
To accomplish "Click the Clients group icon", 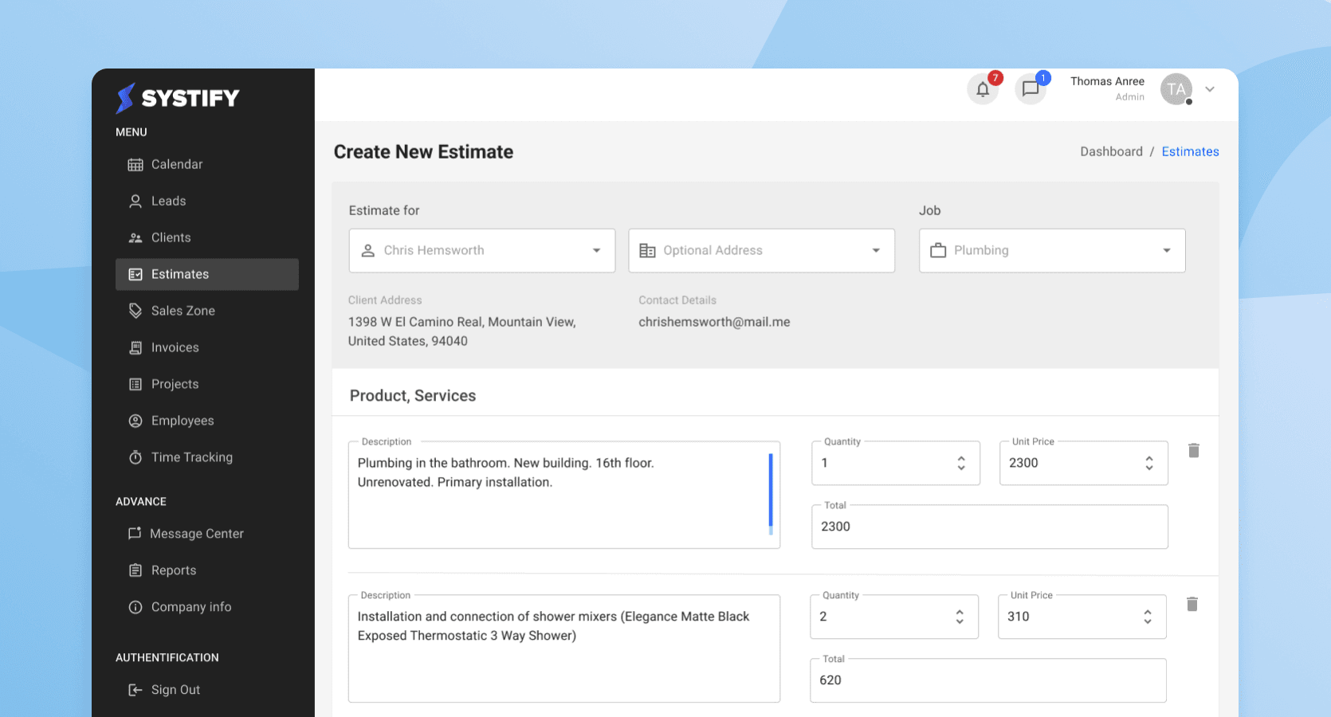I will (x=135, y=238).
